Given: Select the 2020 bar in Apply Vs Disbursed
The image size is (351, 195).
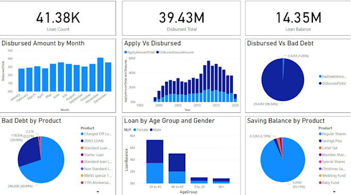Looking at the screenshot, I should coord(235,98).
